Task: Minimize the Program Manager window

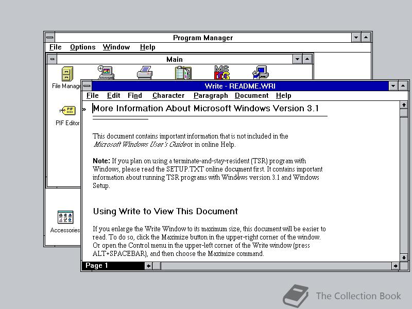Action: click(356, 38)
